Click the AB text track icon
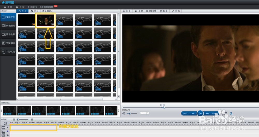 point(3,135)
